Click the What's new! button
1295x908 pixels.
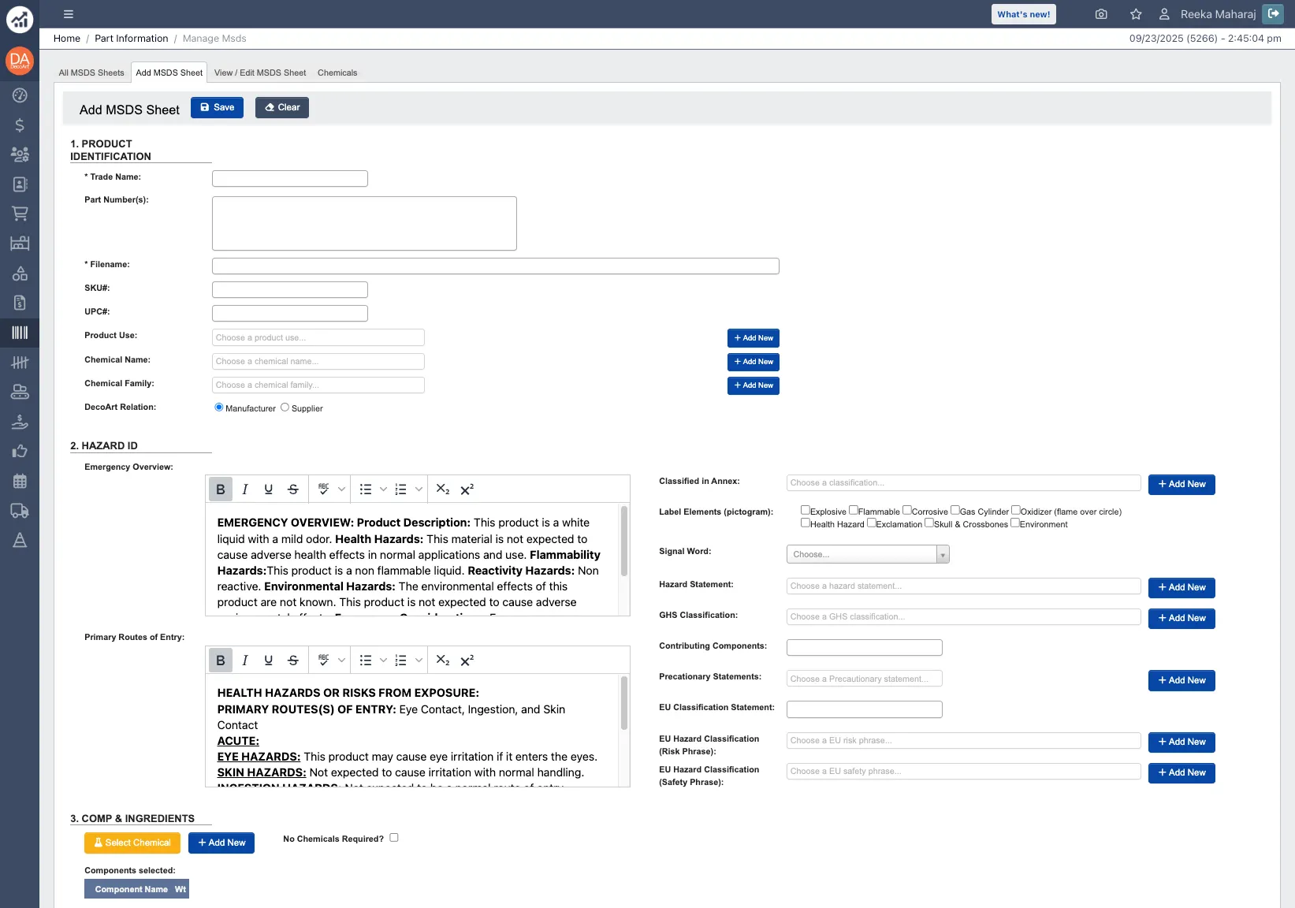coord(1024,14)
